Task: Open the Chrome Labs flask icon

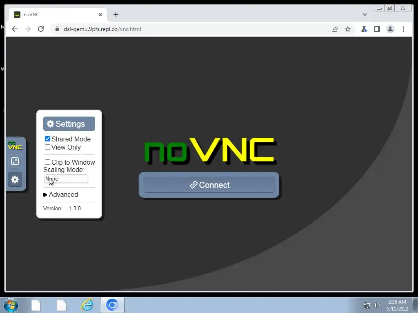Action: 364,29
